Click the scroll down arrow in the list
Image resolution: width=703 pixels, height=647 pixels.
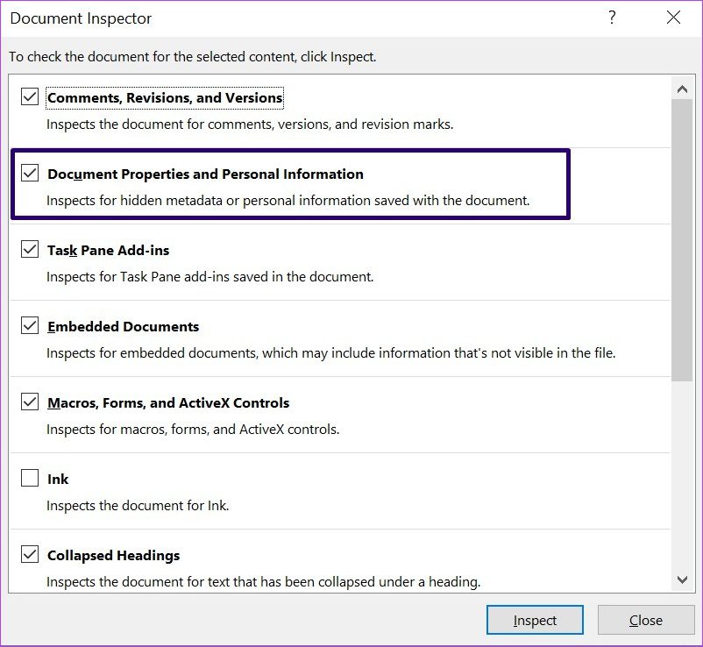coord(682,579)
